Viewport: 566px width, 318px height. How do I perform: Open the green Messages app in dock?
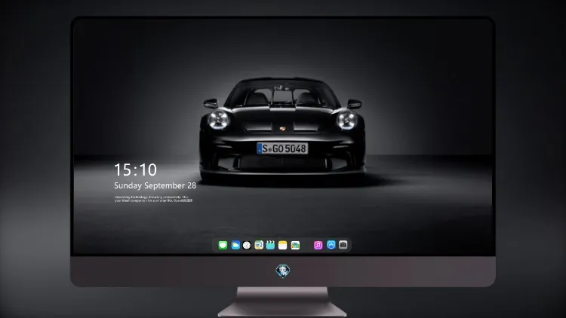click(x=223, y=245)
